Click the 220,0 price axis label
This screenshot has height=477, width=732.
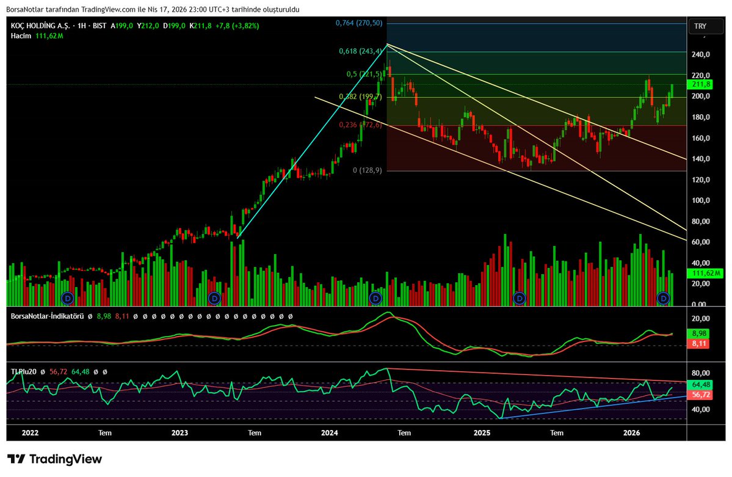pos(701,75)
